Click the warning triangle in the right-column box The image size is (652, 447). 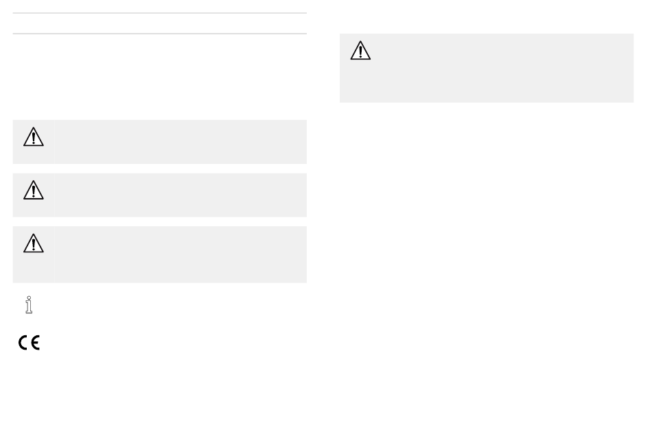coord(360,51)
